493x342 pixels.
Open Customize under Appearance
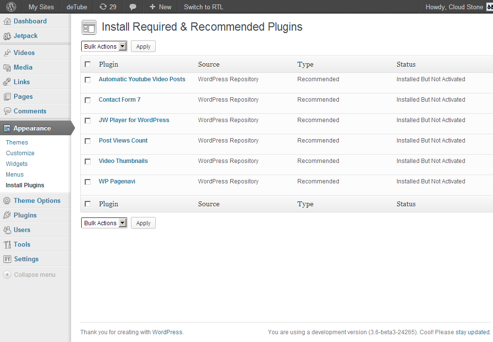(x=20, y=153)
